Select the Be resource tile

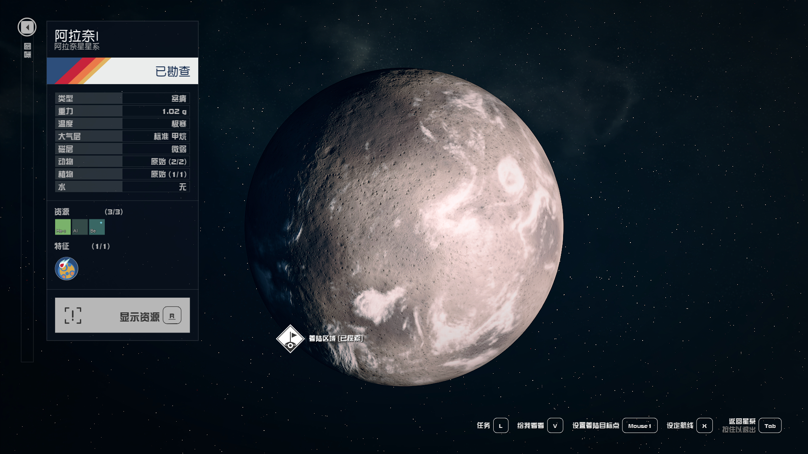click(97, 227)
